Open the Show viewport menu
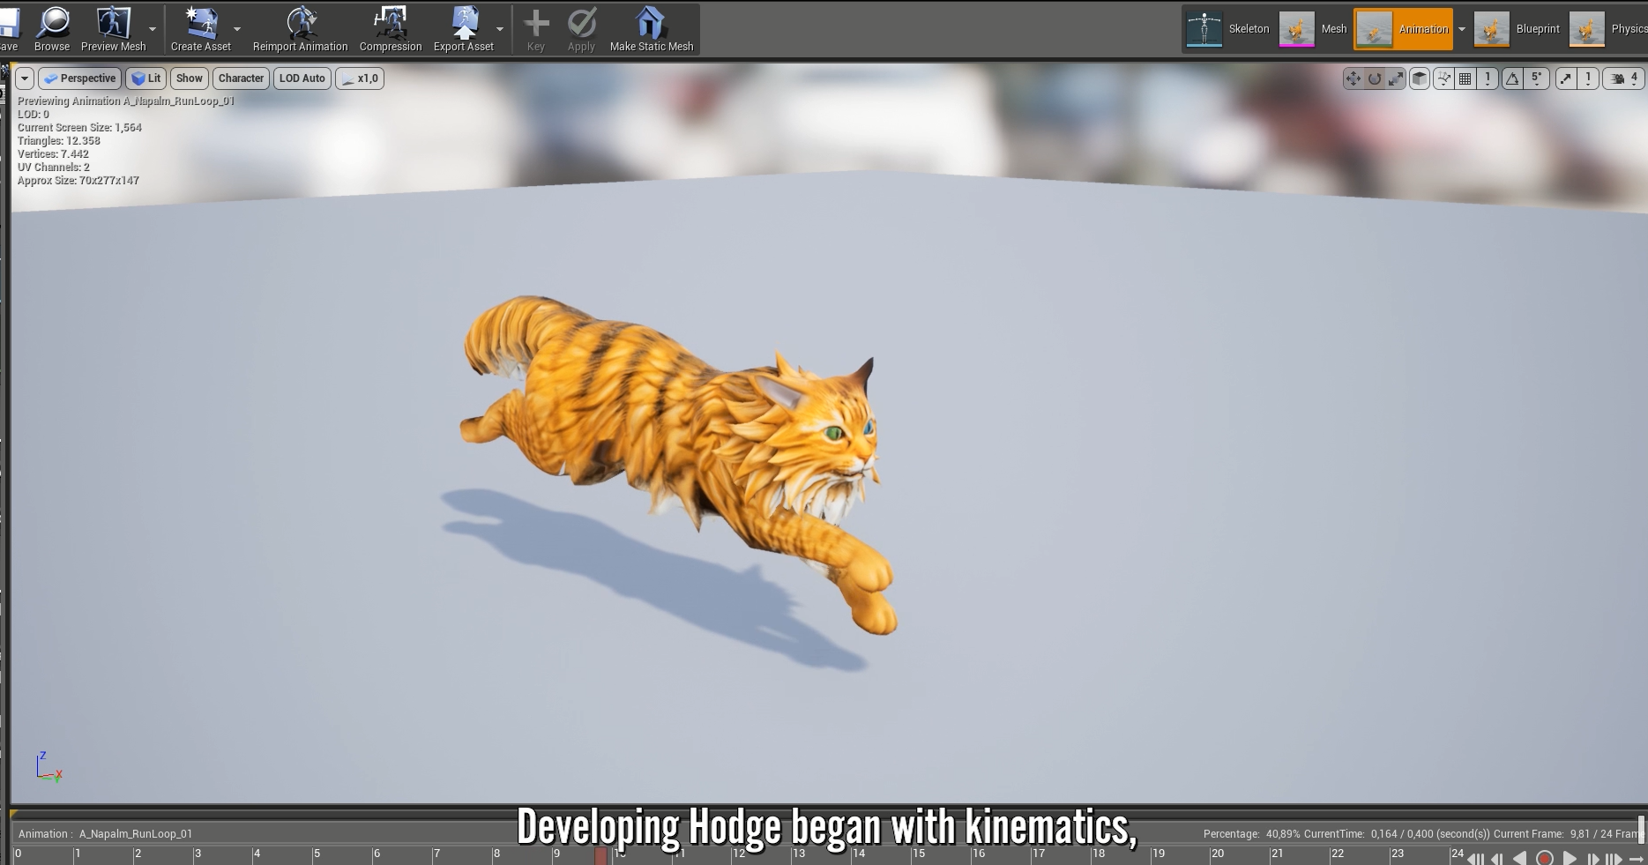Image resolution: width=1648 pixels, height=865 pixels. pyautogui.click(x=189, y=78)
